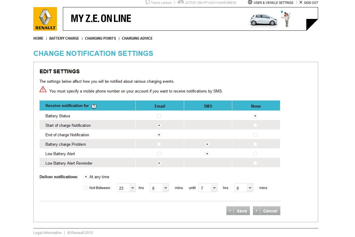Click the SMS column header
The image size is (355, 237).
pyautogui.click(x=208, y=106)
